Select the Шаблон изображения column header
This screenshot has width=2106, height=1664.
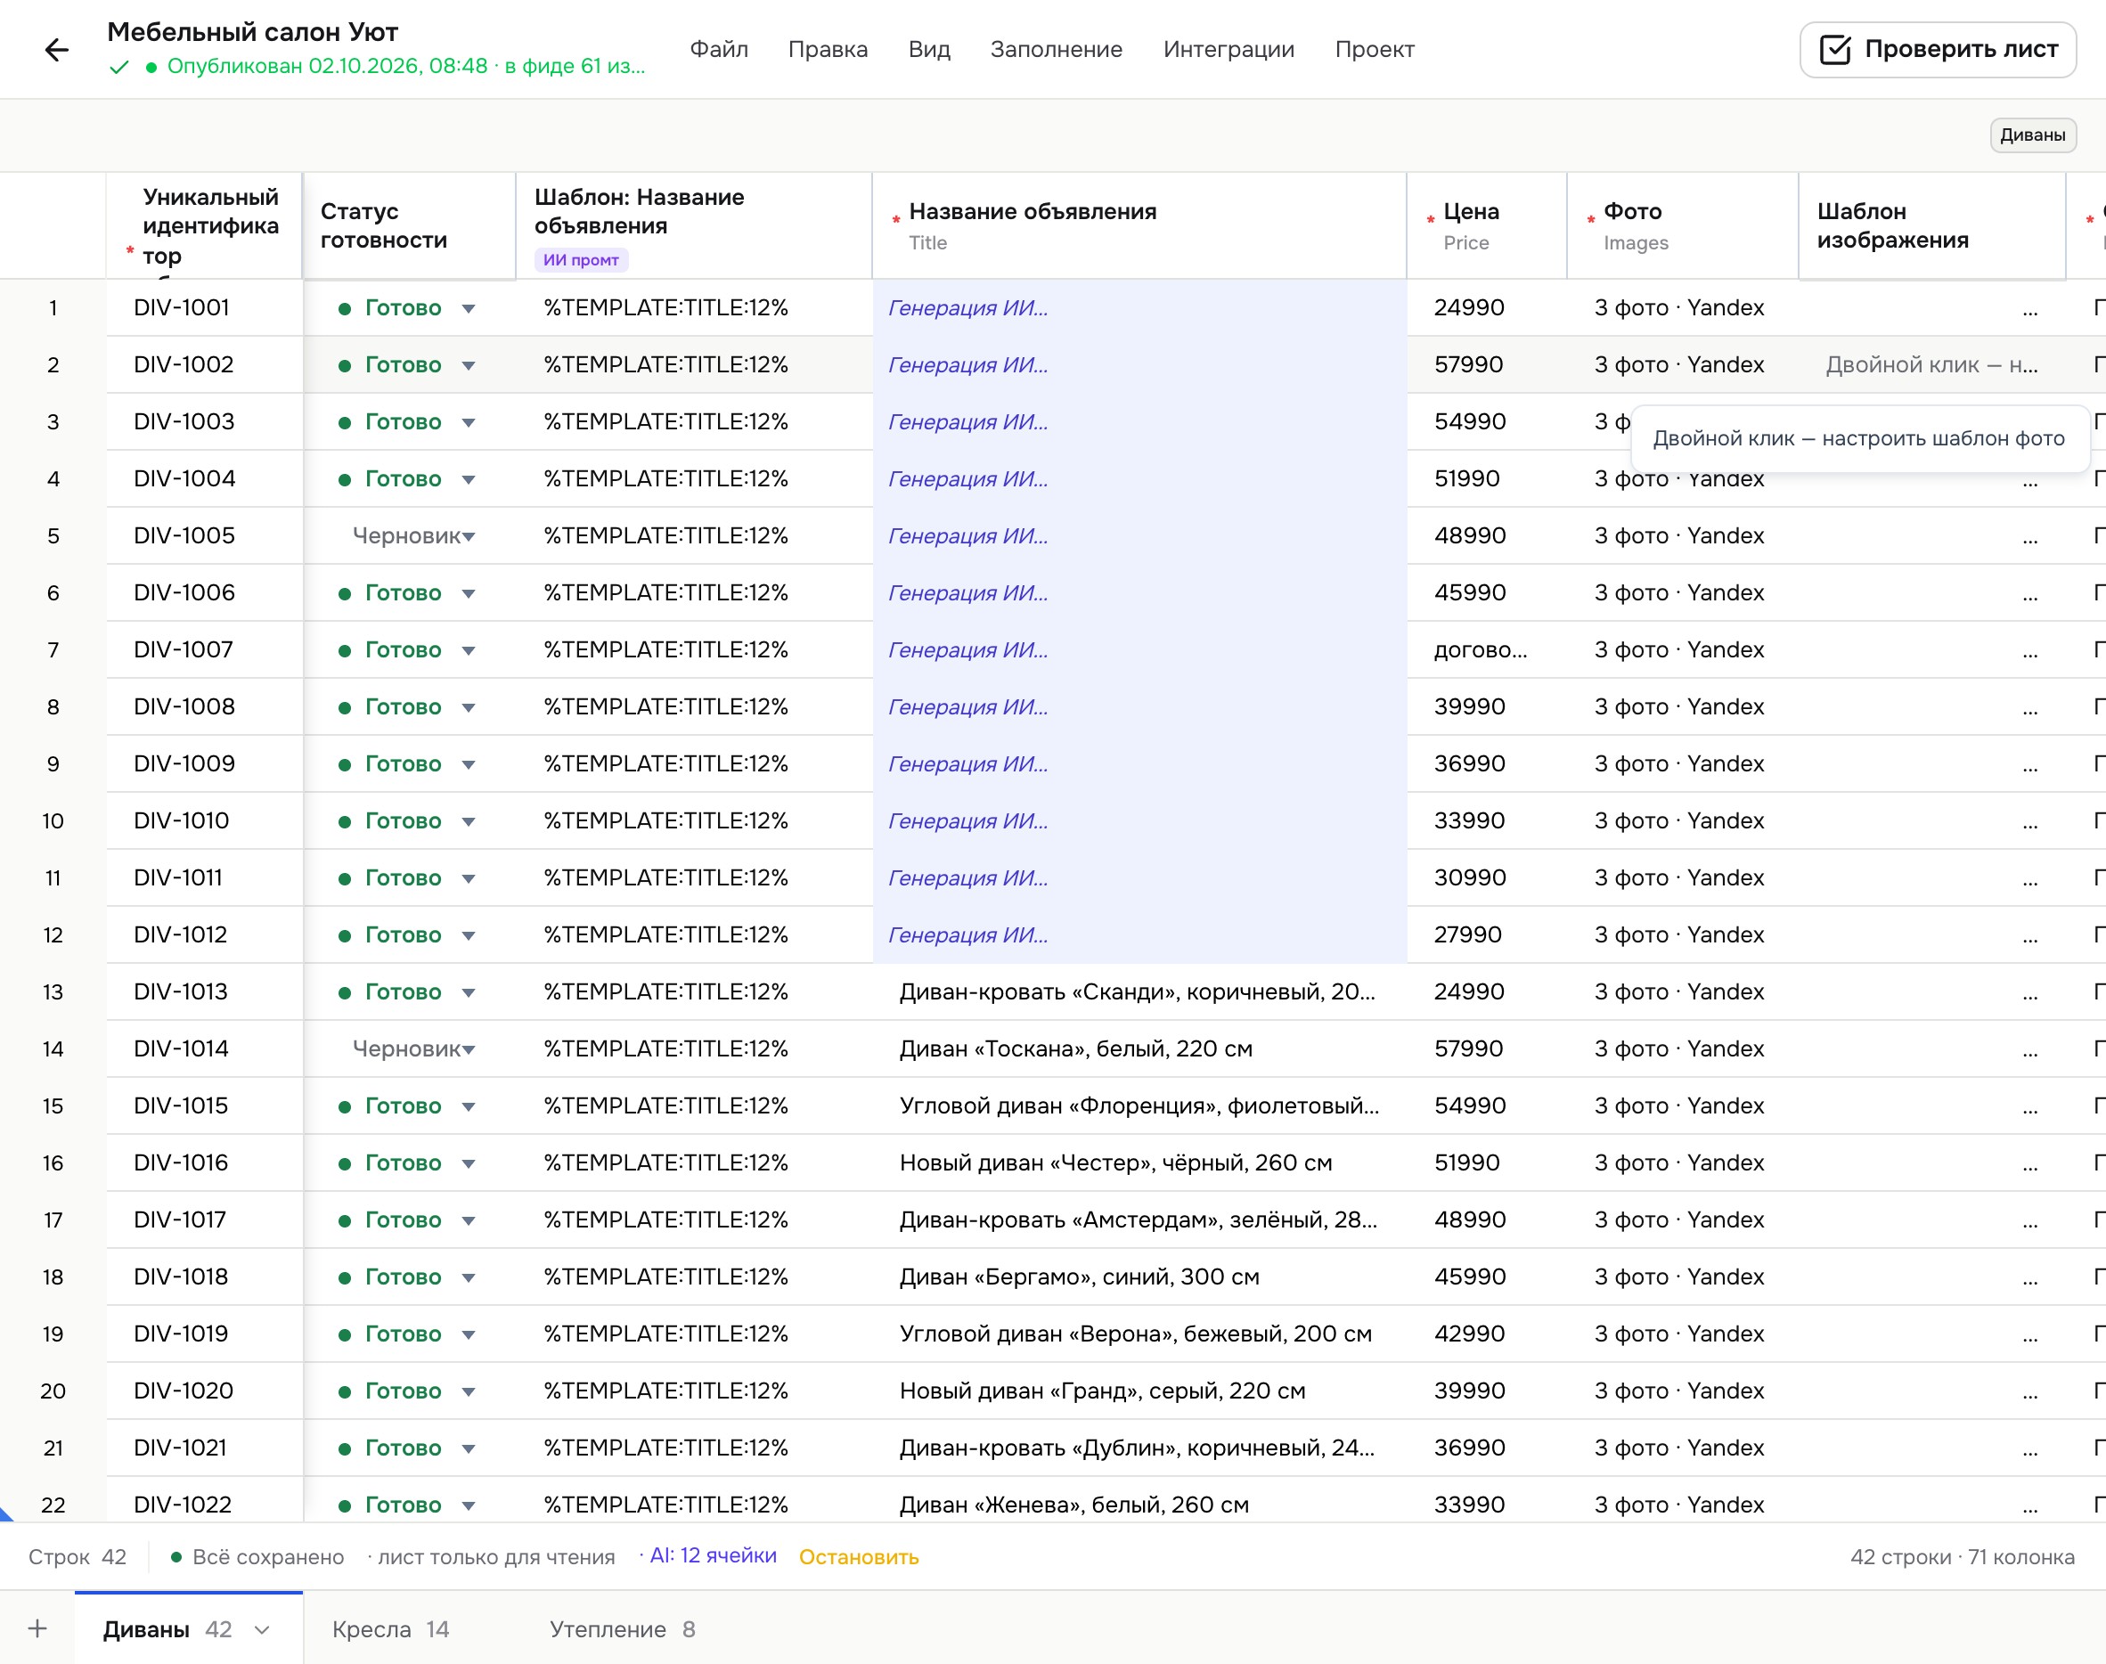click(x=1930, y=226)
